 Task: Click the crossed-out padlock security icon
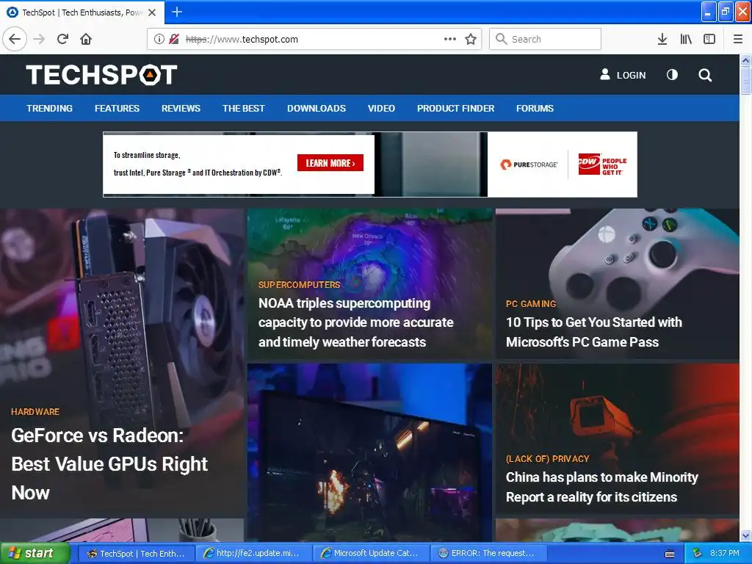(x=174, y=39)
